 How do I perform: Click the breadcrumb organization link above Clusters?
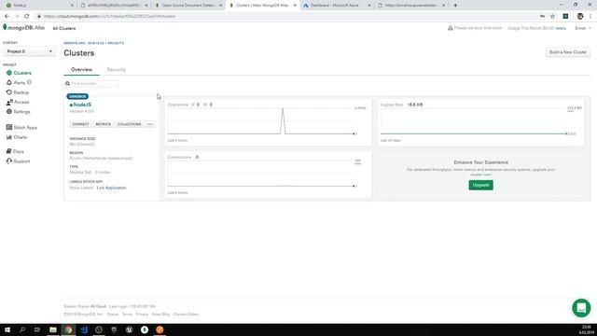(x=84, y=43)
